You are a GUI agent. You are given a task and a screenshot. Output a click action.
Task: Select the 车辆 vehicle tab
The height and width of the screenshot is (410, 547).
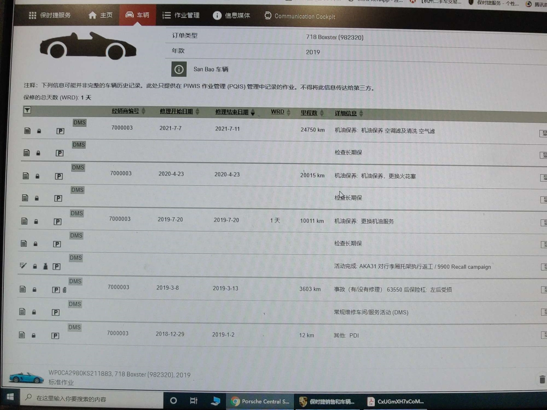(137, 15)
